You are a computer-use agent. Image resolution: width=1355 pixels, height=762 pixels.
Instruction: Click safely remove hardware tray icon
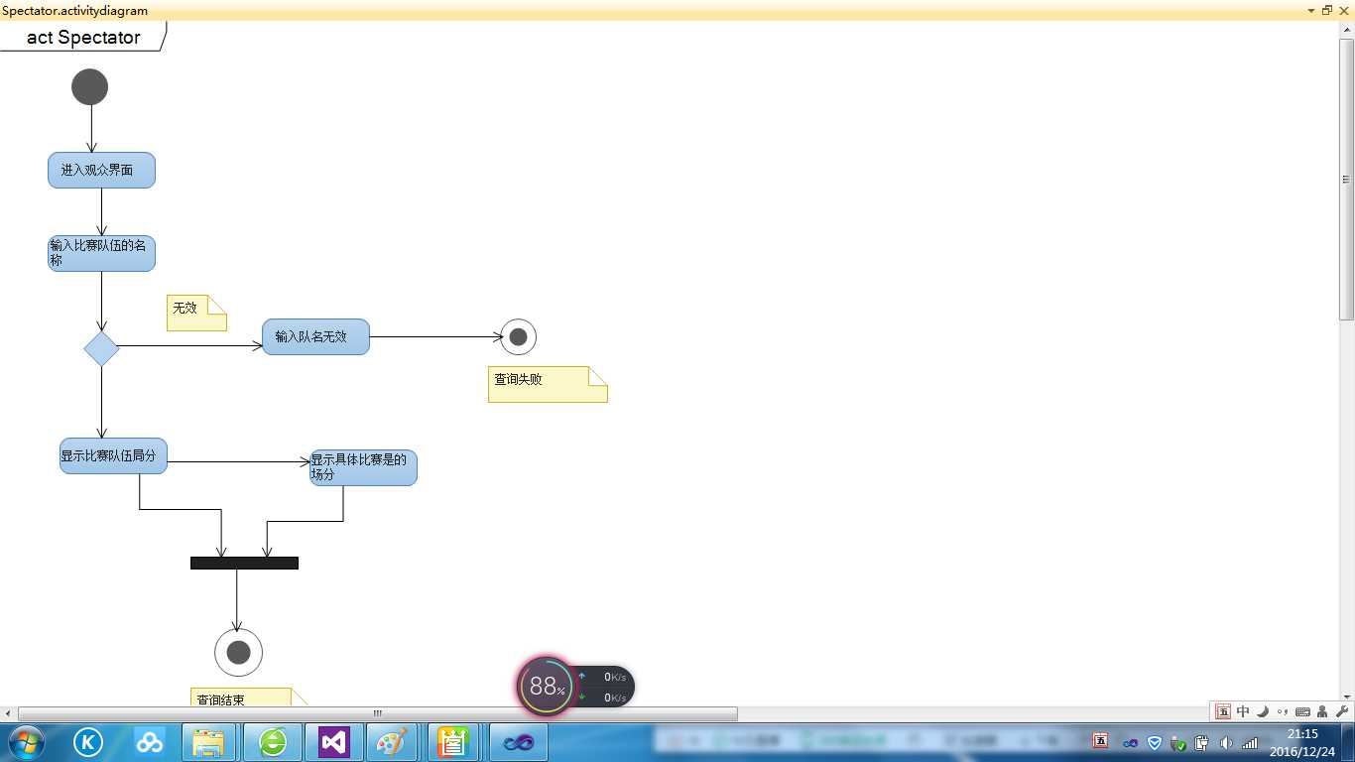(x=1178, y=742)
